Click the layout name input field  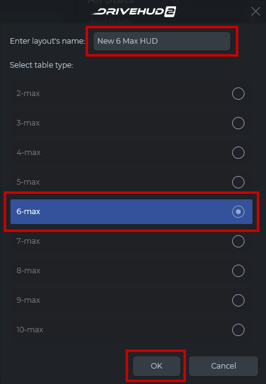[x=162, y=41]
